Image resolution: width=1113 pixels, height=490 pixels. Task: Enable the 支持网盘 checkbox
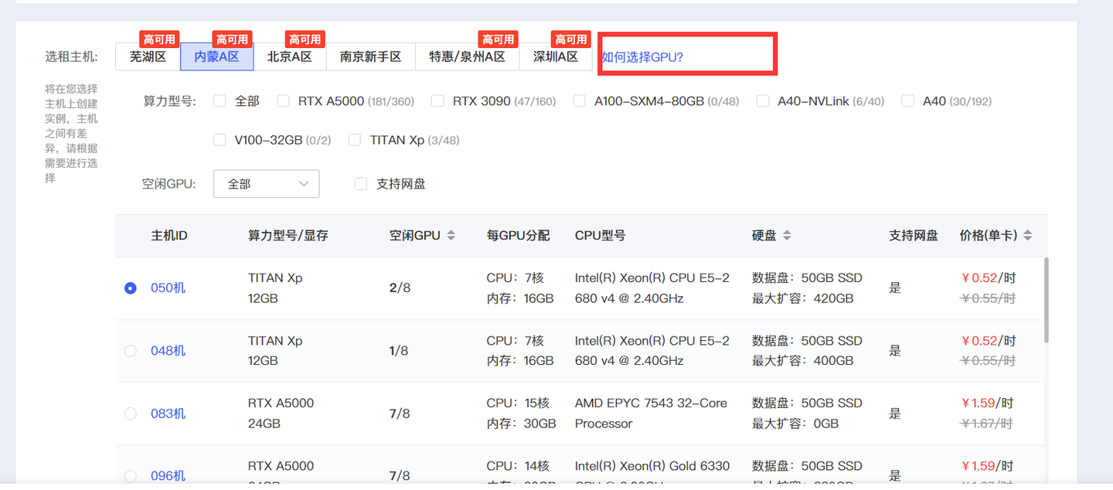tap(360, 183)
